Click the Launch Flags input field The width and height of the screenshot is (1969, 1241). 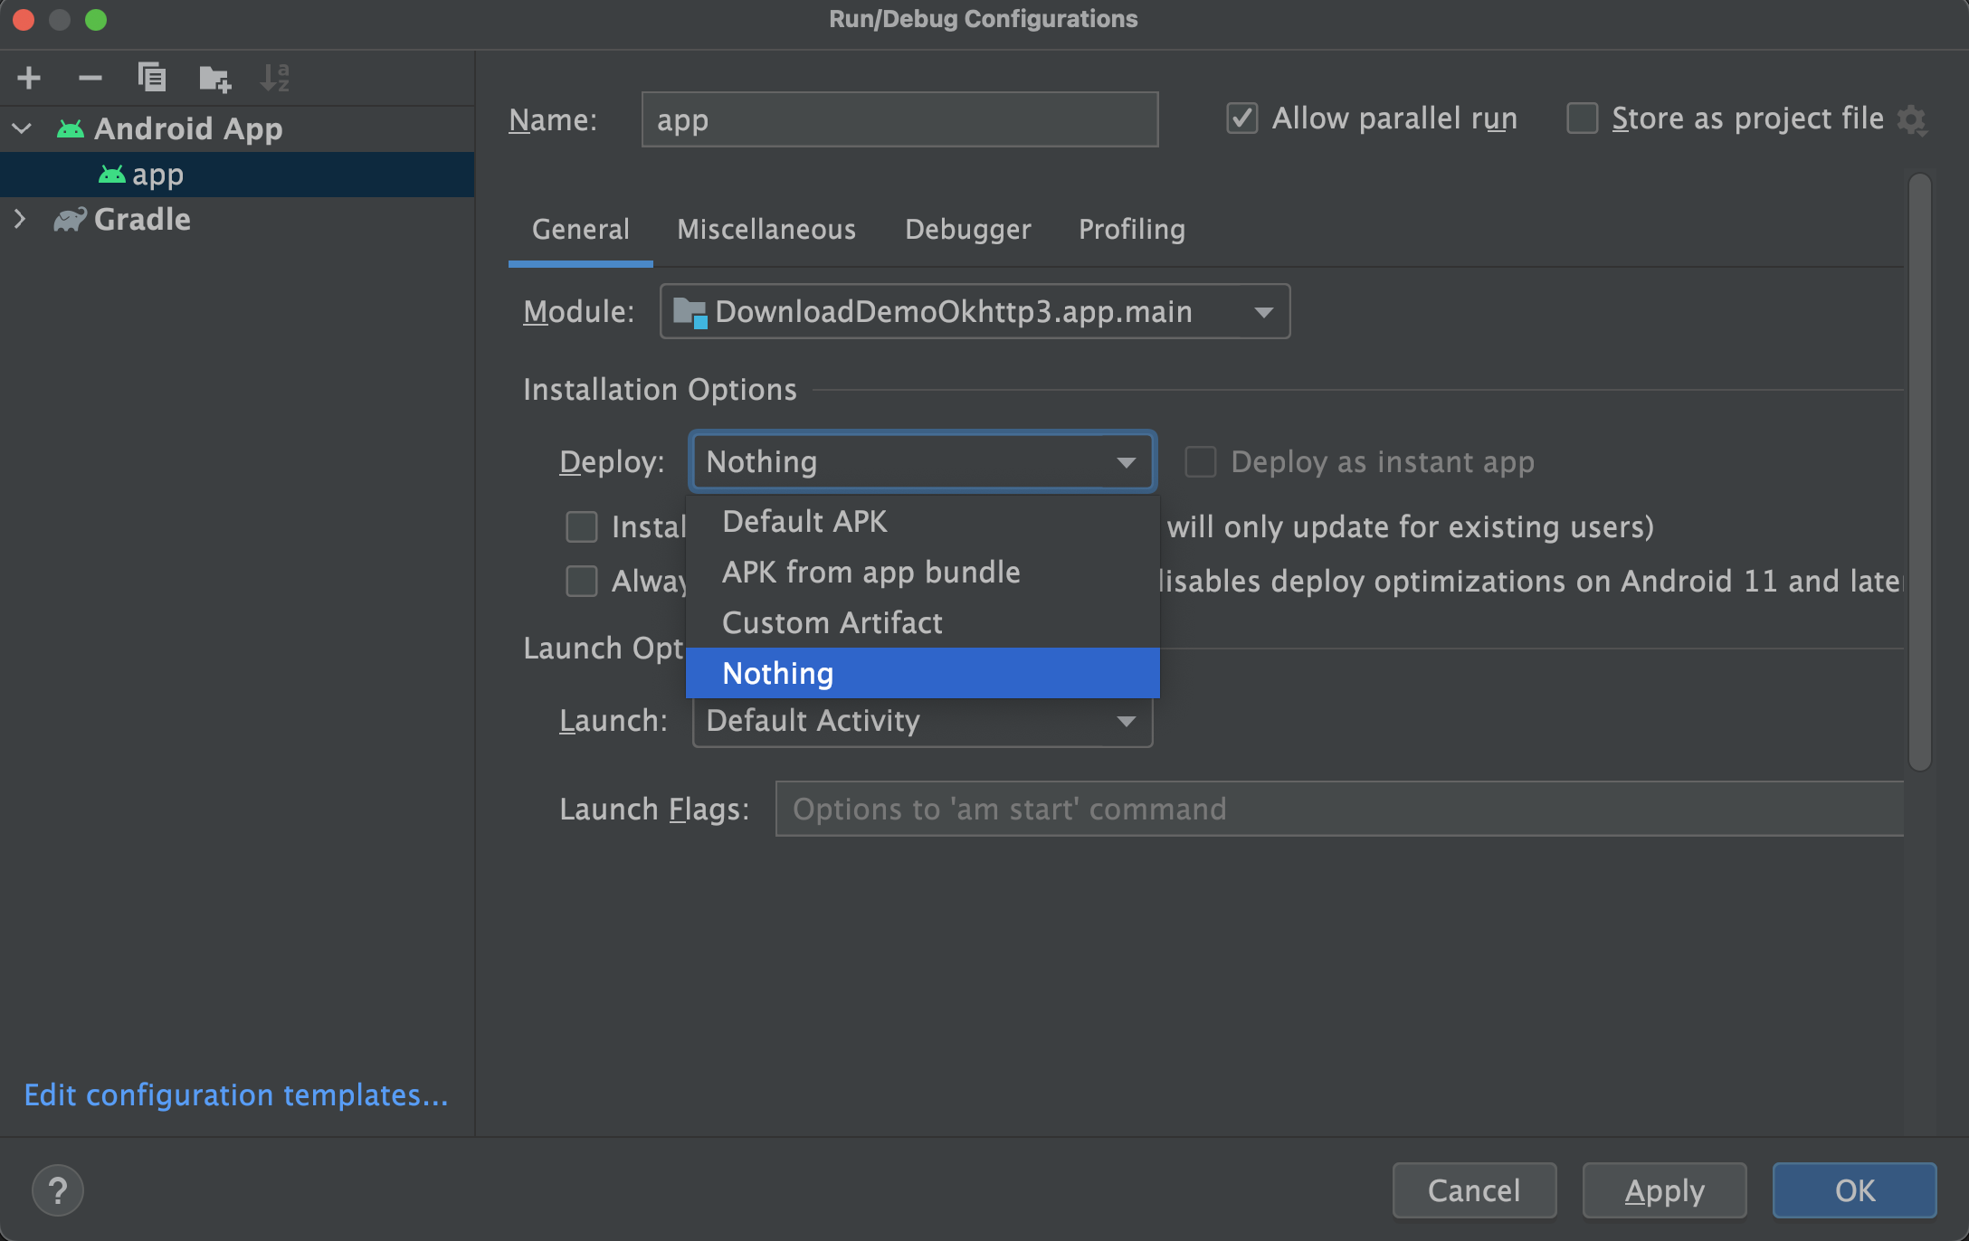(x=1339, y=809)
